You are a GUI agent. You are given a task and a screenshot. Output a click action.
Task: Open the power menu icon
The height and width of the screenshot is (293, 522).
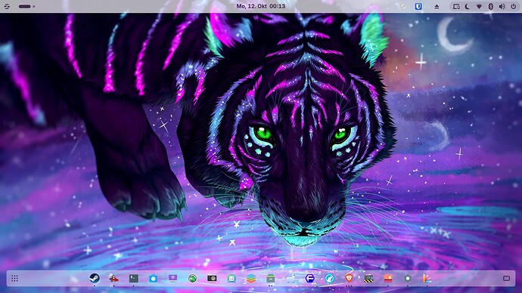click(514, 7)
